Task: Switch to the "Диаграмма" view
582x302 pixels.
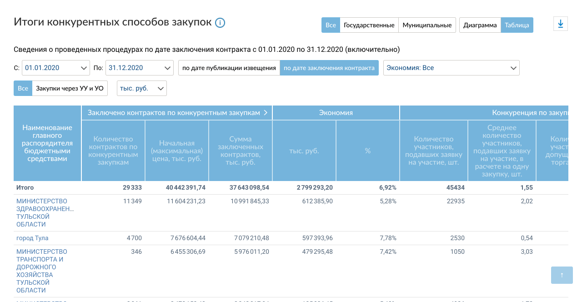Action: 480,25
